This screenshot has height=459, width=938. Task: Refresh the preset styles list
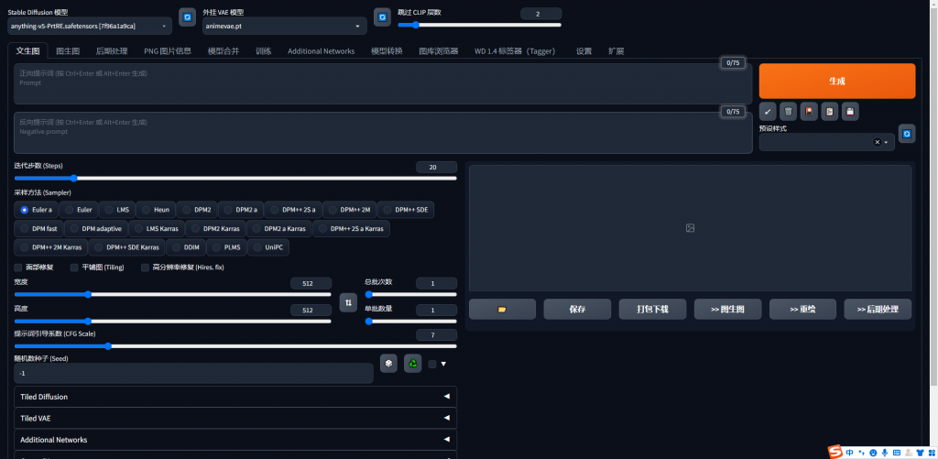907,134
